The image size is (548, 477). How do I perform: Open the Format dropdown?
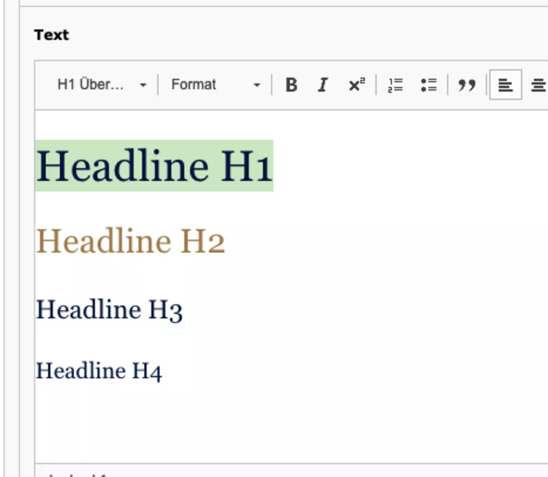tap(216, 85)
